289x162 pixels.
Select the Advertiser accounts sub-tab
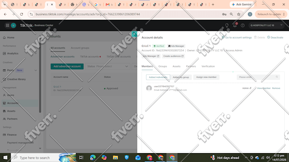pyautogui.click(x=62, y=57)
